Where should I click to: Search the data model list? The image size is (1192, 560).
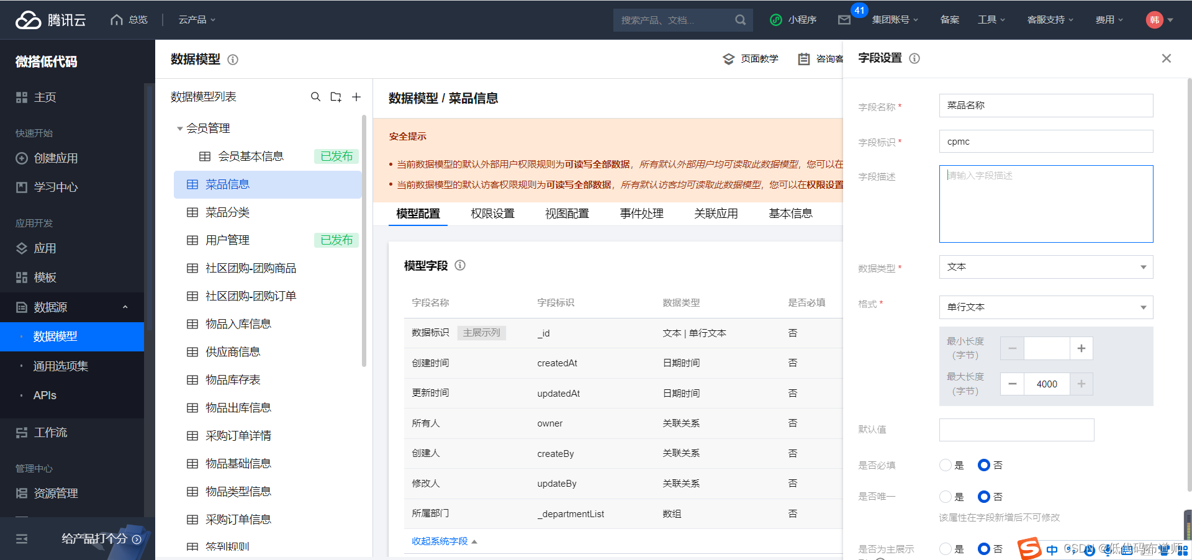point(315,97)
